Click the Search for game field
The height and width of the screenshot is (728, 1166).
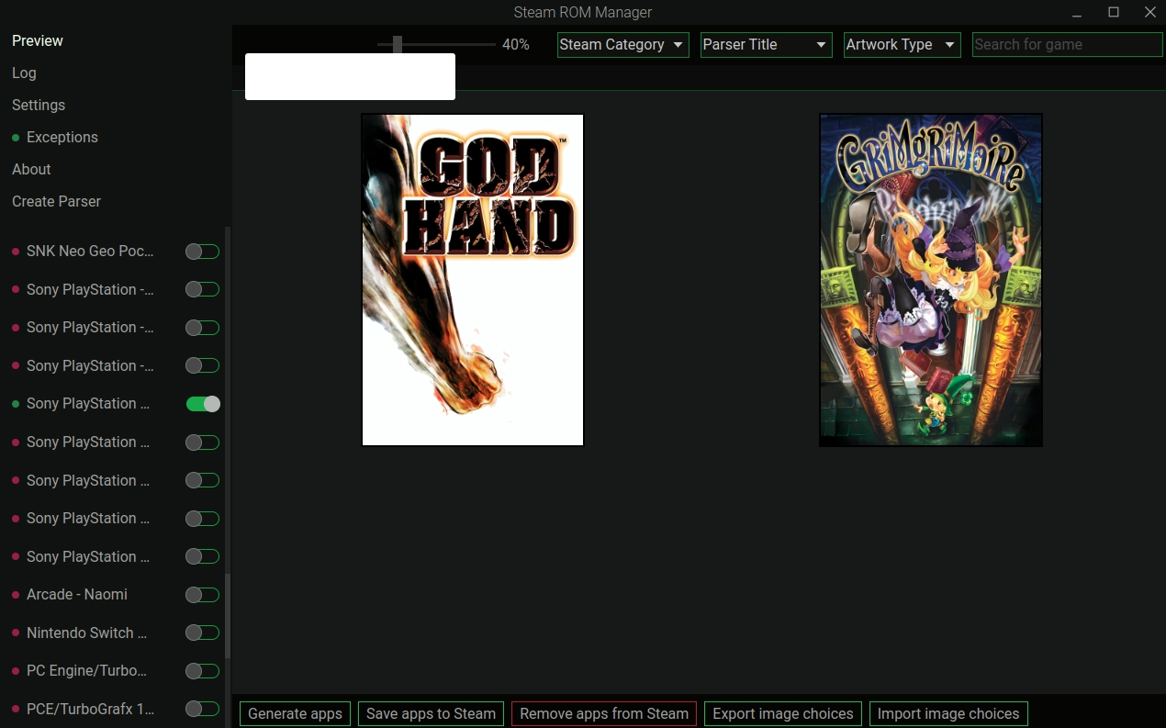(x=1068, y=45)
